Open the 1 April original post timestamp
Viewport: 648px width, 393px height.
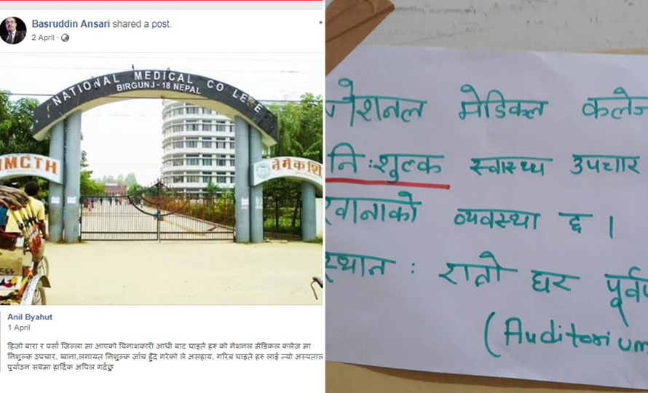point(19,327)
